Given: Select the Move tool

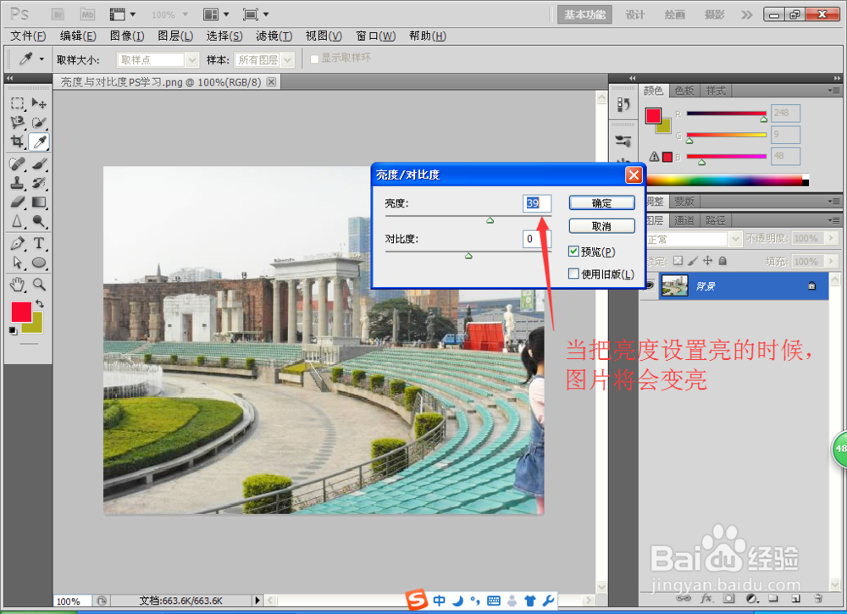Looking at the screenshot, I should (39, 103).
